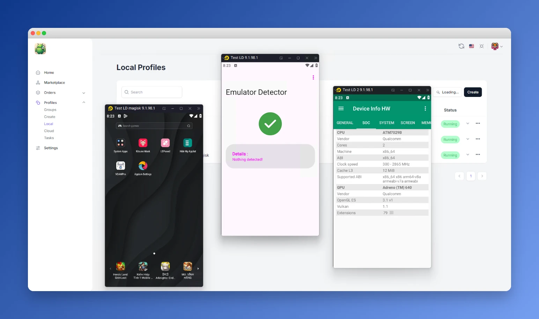Screen dimensions: 539x319
Task: Go to Marketplace in the sidebar
Action: [x=54, y=82]
